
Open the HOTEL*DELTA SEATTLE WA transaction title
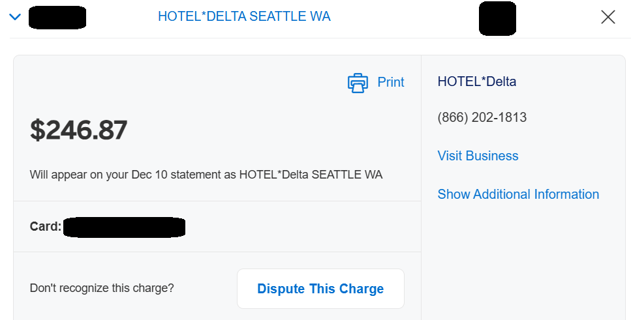244,17
